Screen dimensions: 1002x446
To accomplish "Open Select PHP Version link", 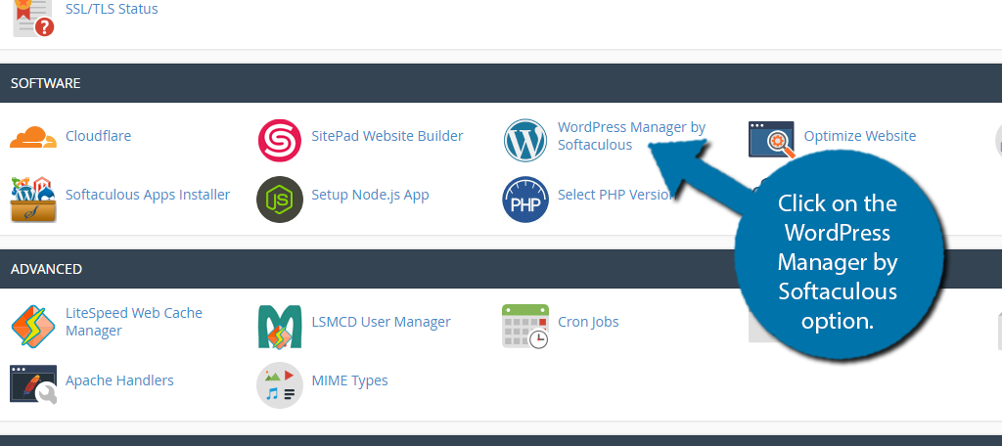I will (x=616, y=195).
